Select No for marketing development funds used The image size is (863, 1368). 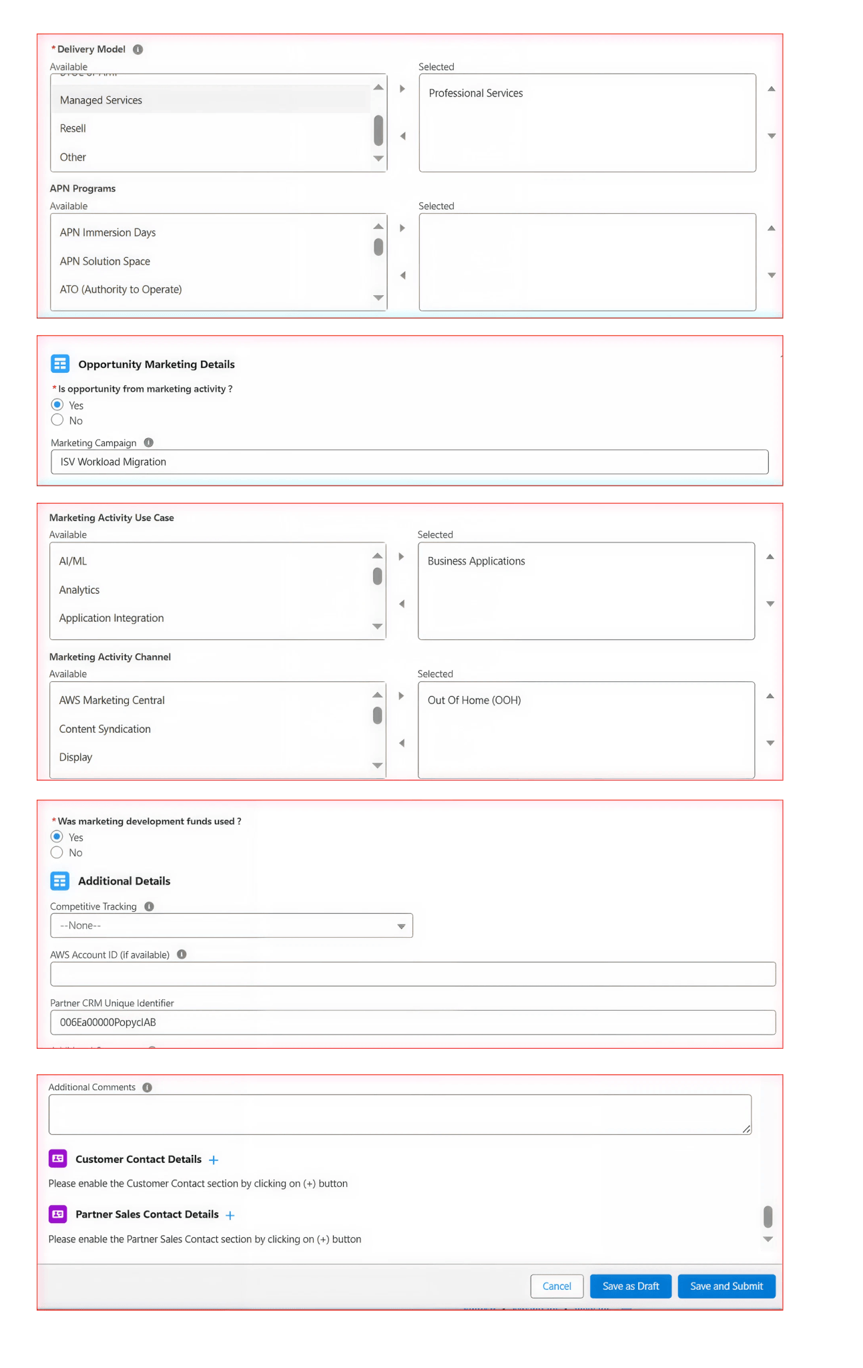tap(57, 852)
